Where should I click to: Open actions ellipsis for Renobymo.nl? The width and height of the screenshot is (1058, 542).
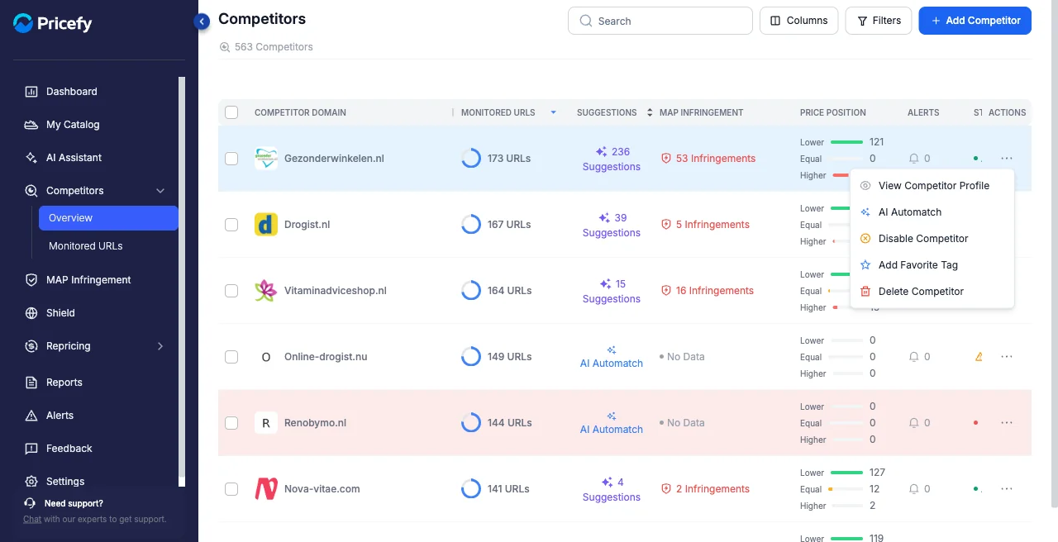[x=1007, y=422]
